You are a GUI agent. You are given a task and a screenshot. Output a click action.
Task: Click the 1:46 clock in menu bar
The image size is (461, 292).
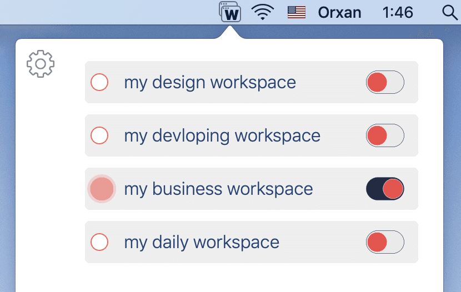[398, 12]
